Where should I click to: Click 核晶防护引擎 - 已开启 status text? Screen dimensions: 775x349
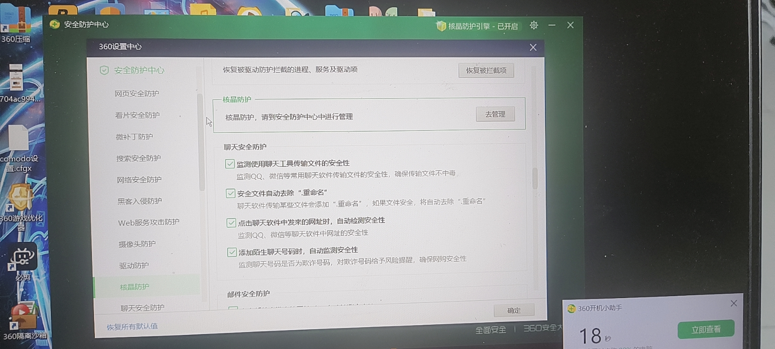coord(483,26)
